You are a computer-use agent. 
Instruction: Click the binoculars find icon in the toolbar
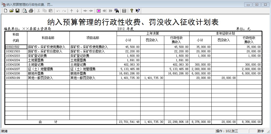[117, 11]
